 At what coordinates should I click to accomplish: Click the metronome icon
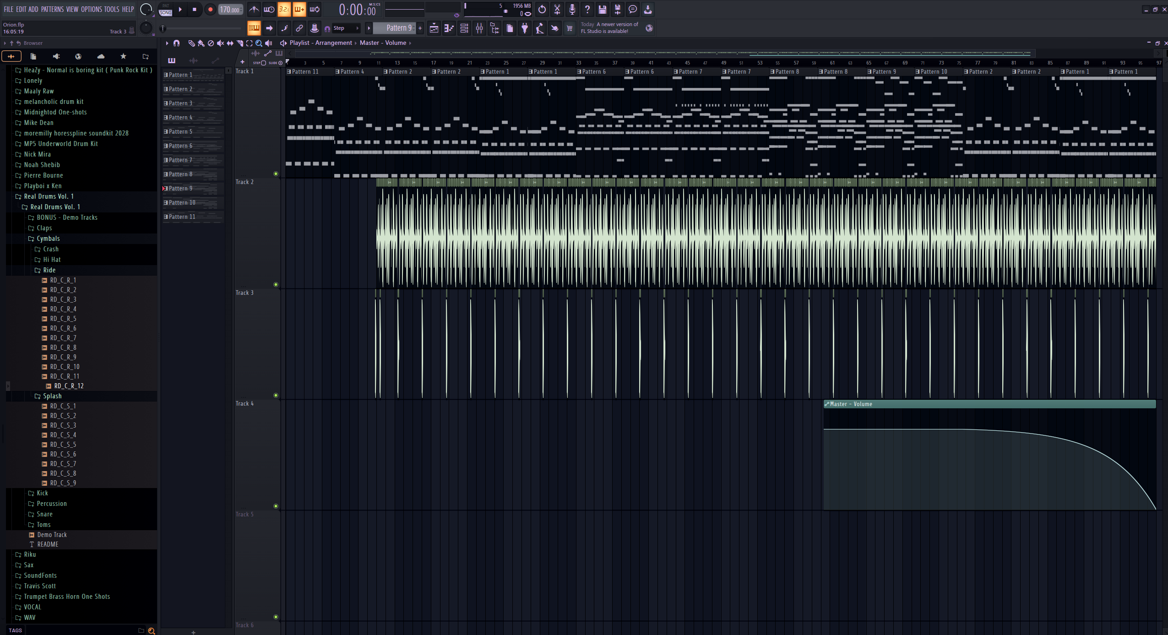[x=254, y=9]
